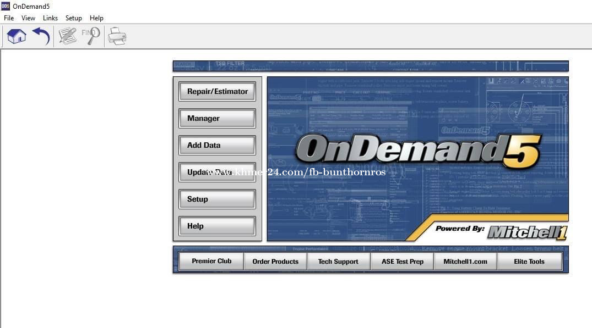Click the OnDemand5 app icon in title bar
The image size is (592, 328).
pos(6,6)
